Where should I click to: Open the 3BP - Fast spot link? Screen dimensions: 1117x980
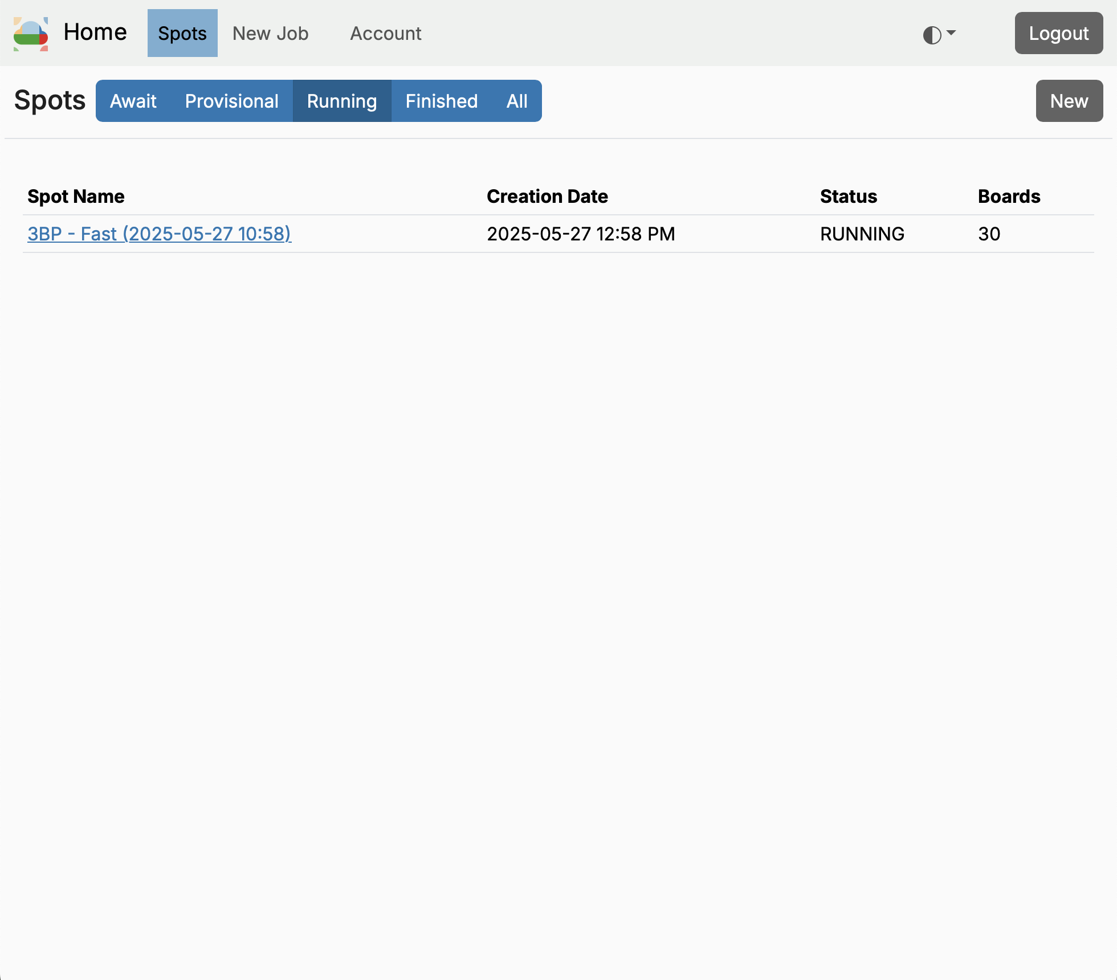[x=160, y=234]
